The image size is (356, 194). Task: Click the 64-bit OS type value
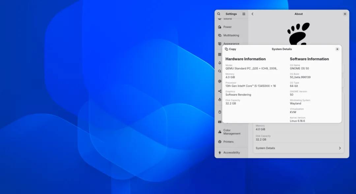[x=294, y=86]
